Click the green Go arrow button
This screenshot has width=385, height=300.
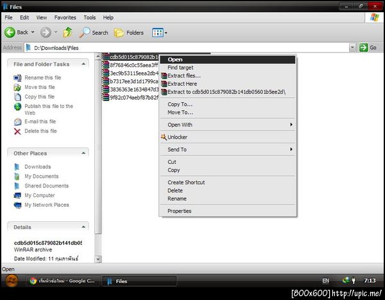click(363, 47)
